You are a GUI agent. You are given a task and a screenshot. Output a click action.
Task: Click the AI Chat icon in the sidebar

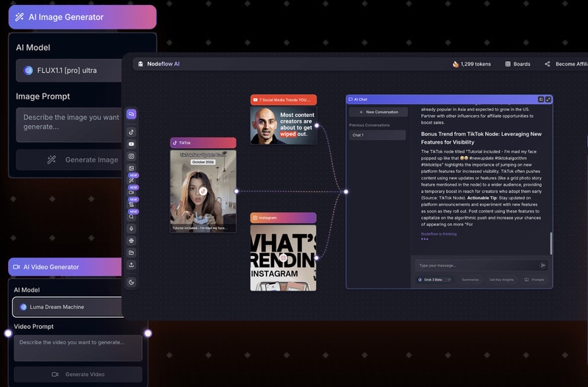tap(132, 114)
